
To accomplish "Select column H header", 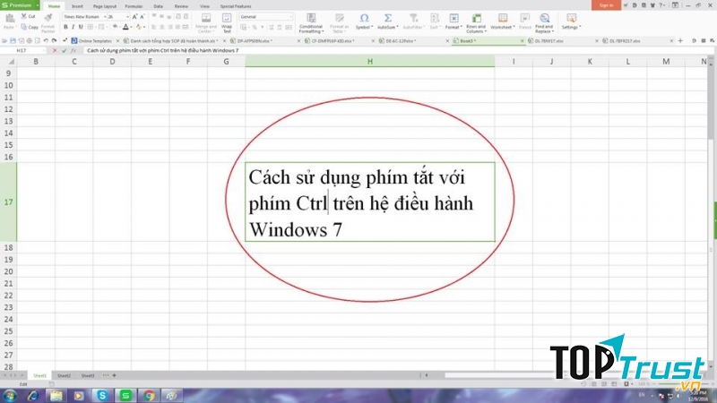I will (x=370, y=61).
